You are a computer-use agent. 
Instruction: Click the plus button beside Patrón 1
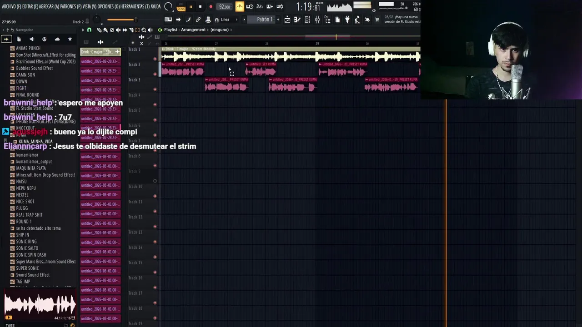[278, 20]
